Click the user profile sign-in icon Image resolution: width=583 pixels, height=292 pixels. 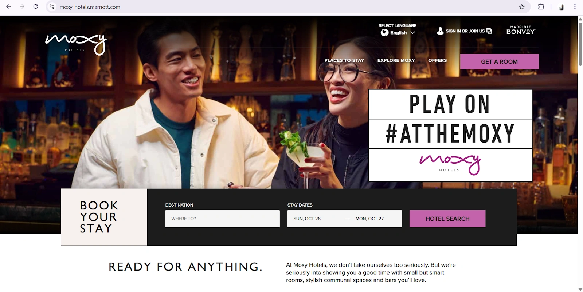click(440, 31)
